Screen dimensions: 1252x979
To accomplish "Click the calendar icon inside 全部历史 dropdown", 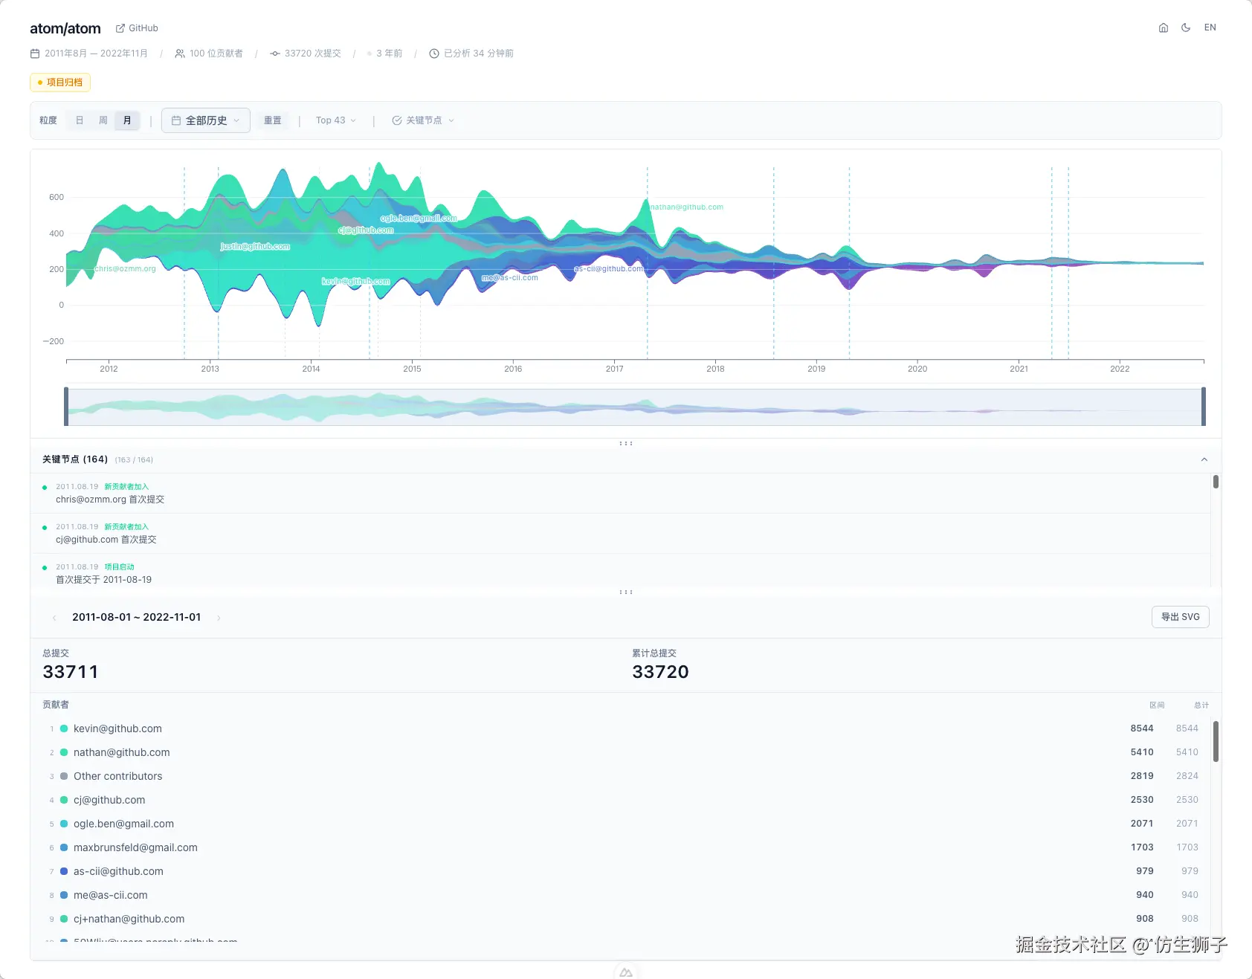I will coord(176,120).
